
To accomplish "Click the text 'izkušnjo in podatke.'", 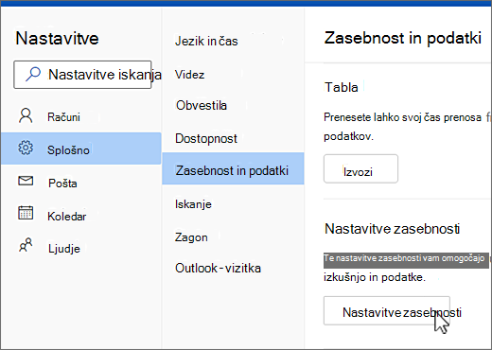I will point(375,277).
